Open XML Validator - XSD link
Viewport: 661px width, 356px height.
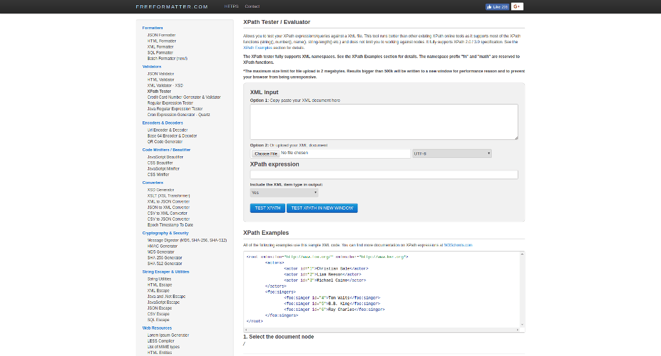[x=165, y=86]
